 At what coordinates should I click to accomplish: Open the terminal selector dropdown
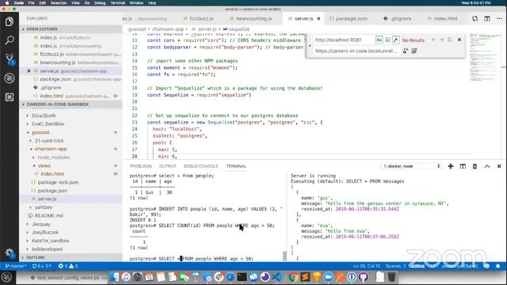[x=411, y=166]
